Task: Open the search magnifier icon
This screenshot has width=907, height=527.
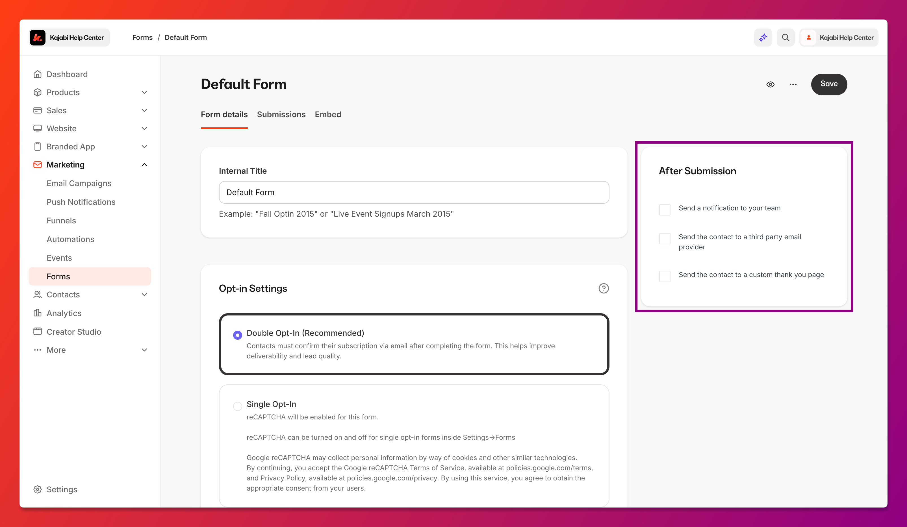Action: click(x=786, y=37)
